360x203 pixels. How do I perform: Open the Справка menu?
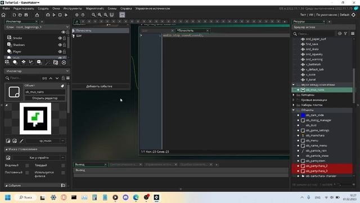(126, 8)
